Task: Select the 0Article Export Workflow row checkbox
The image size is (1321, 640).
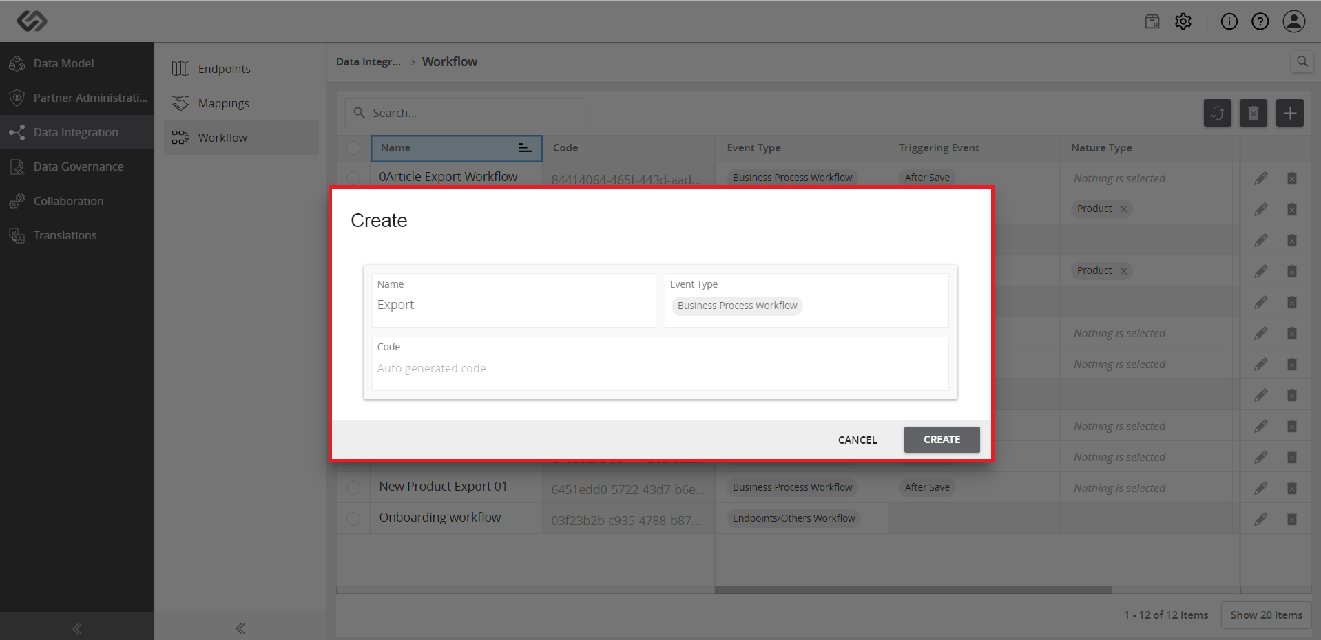Action: coord(353,178)
